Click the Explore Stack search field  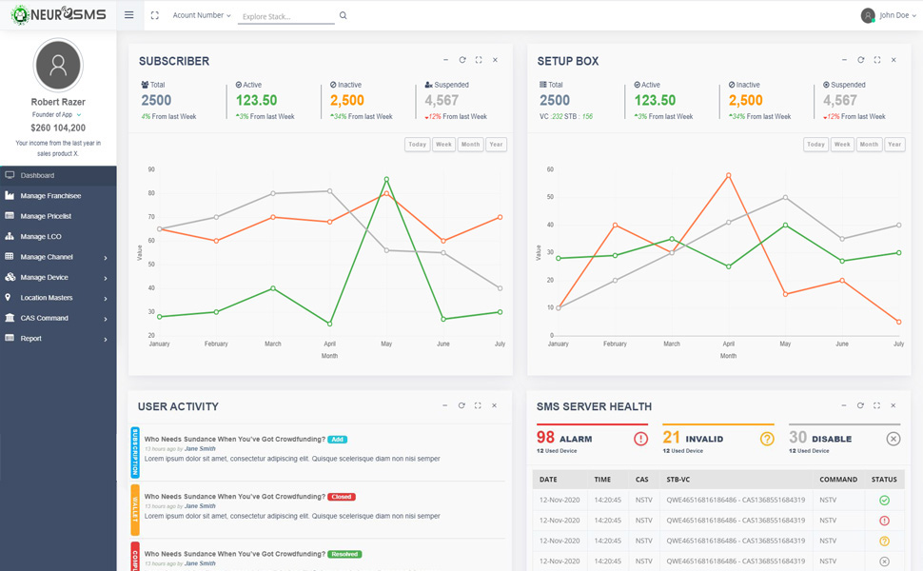coord(285,17)
